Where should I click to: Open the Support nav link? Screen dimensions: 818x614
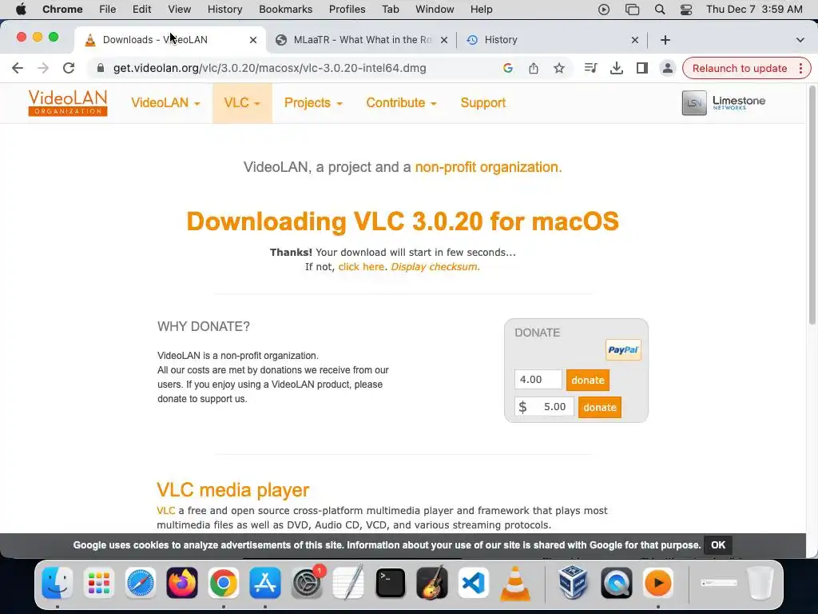coord(483,103)
